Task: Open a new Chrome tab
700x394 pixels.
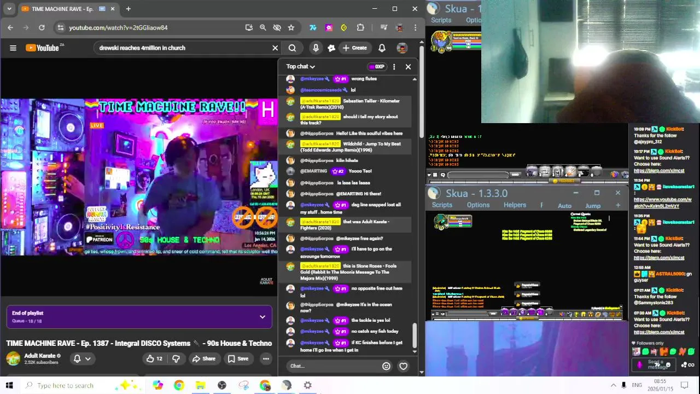Action: point(128,9)
